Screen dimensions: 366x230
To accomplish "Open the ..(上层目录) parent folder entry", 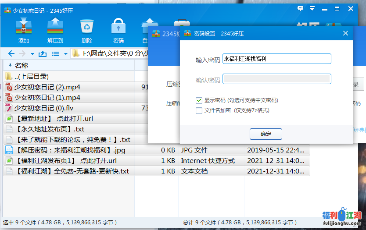I will (x=31, y=76).
